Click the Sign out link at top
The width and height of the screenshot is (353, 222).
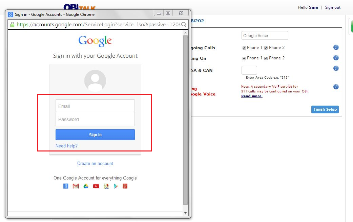pyautogui.click(x=333, y=7)
